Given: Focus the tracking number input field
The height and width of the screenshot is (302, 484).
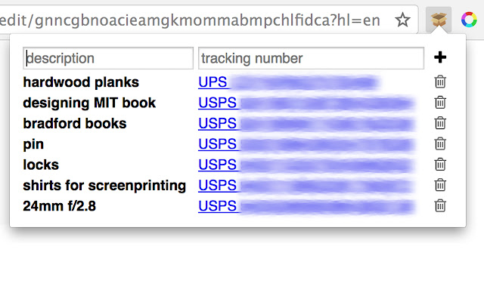Looking at the screenshot, I should [x=311, y=58].
